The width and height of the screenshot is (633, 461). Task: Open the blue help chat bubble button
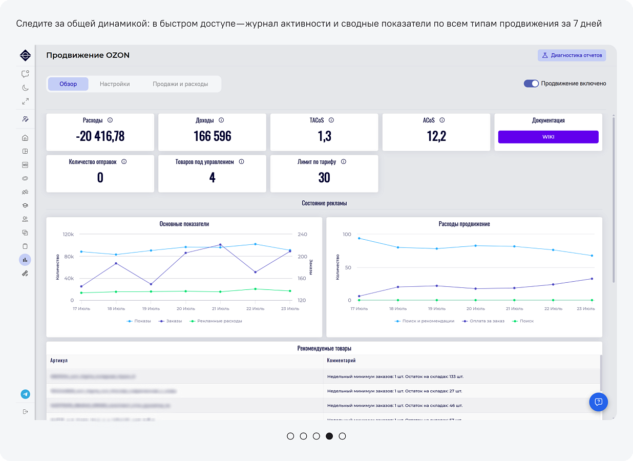tap(598, 402)
